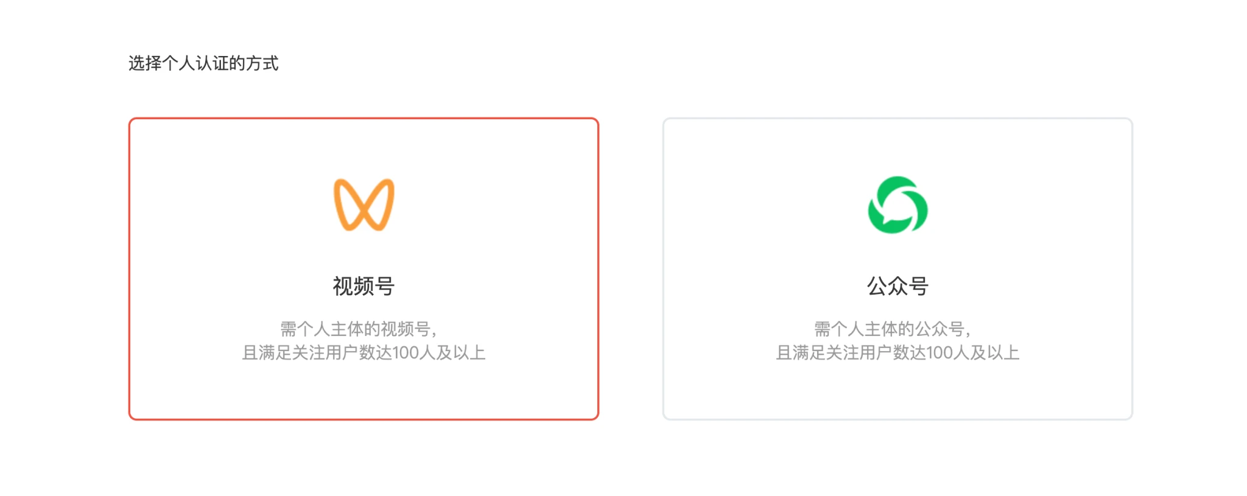Screen dimensions: 1247x496
Task: Click the 公众号 title text
Action: pos(897,286)
